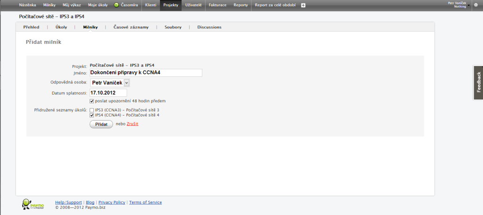This screenshot has height=215, width=483.
Task: Open Moje úkoly in the top bar
Action: tap(98, 5)
